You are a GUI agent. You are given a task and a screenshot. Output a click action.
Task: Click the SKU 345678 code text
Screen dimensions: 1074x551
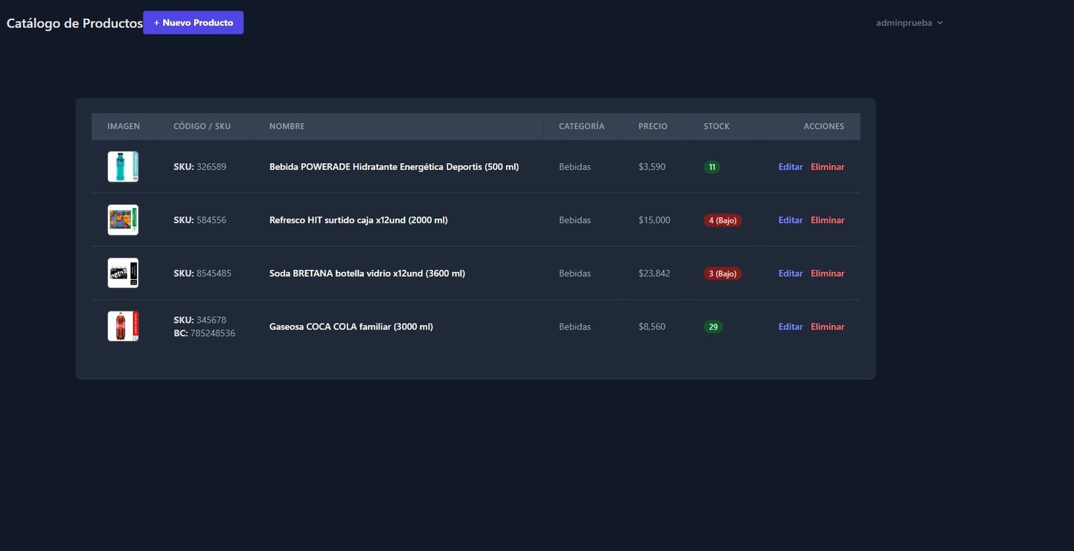click(x=200, y=320)
